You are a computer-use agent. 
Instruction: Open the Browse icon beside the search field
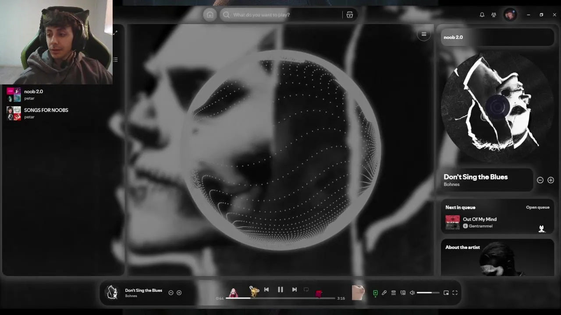coord(350,14)
